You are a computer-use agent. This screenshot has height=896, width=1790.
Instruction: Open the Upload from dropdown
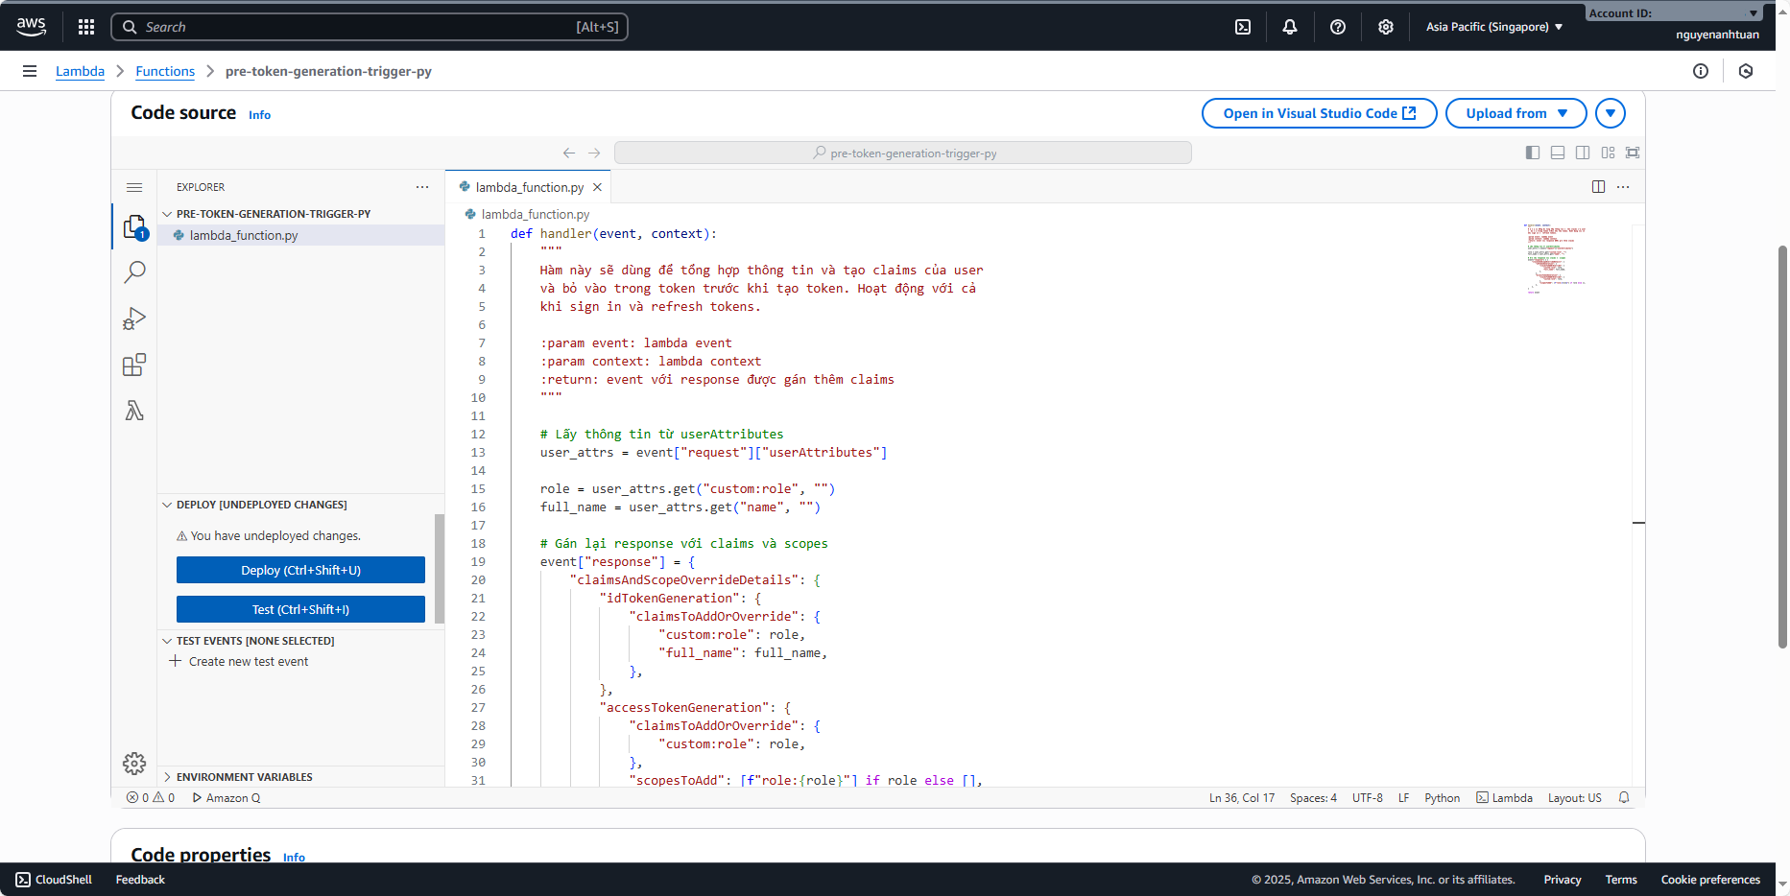coord(1516,113)
